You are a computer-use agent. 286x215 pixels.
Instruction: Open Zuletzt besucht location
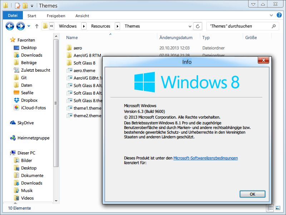click(32, 70)
